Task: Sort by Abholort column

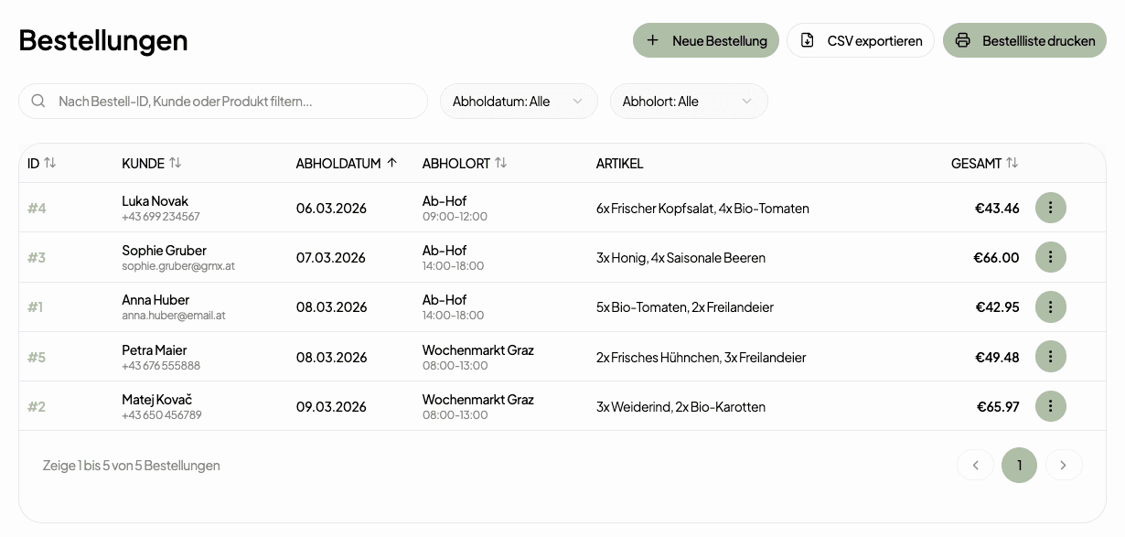Action: (x=464, y=163)
